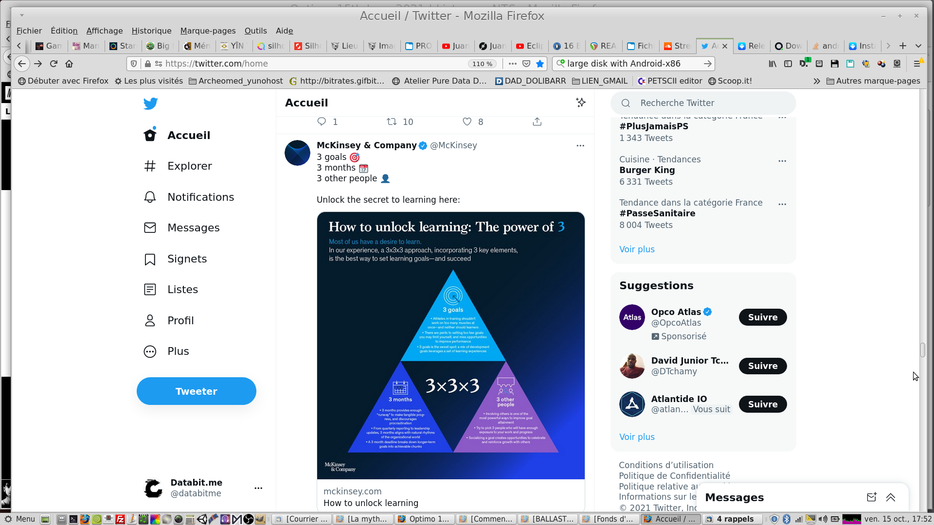Click Voir plus under Suggestions
The height and width of the screenshot is (525, 934).
637,437
